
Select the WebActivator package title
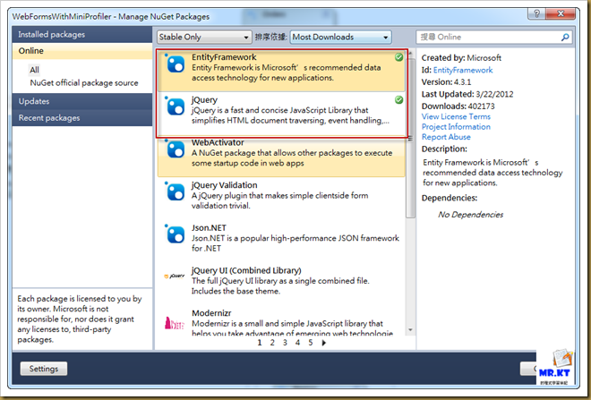point(218,142)
